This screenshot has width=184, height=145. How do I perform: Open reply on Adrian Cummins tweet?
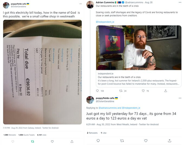(x=97, y=91)
